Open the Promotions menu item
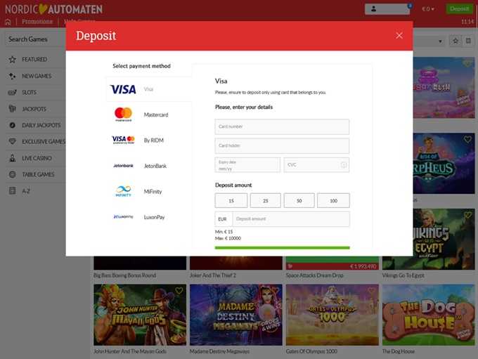The height and width of the screenshot is (359, 478). click(x=37, y=22)
